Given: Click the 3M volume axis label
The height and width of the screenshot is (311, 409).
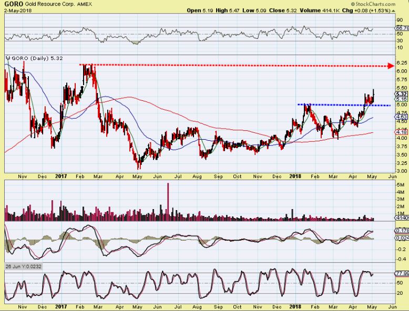Looking at the screenshot, I should (x=401, y=200).
